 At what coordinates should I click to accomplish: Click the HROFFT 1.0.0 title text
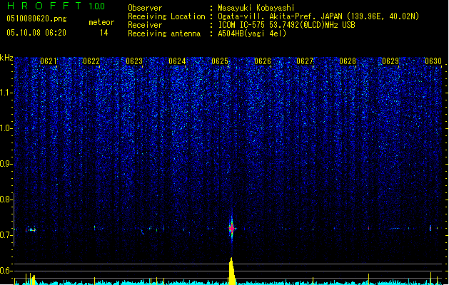(x=56, y=6)
